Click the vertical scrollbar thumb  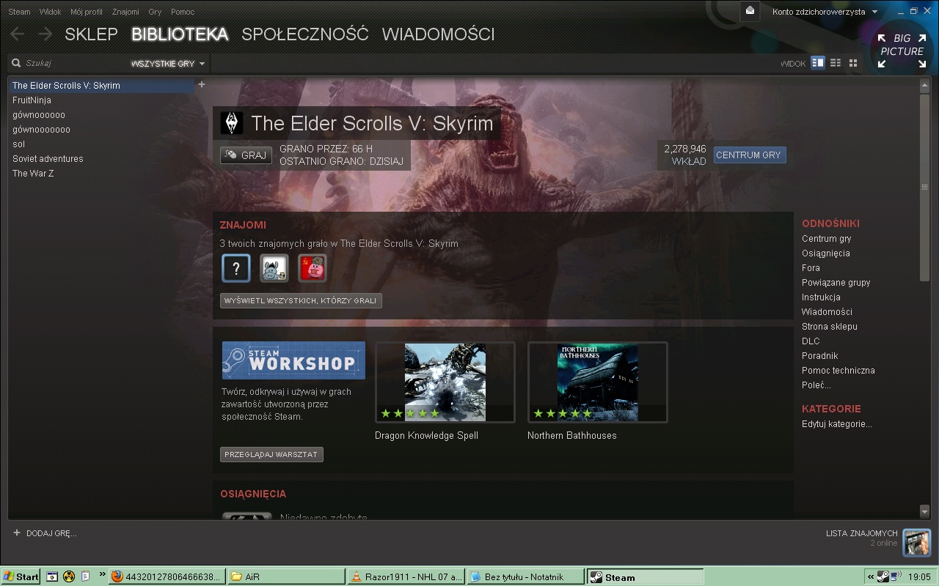tap(924, 186)
